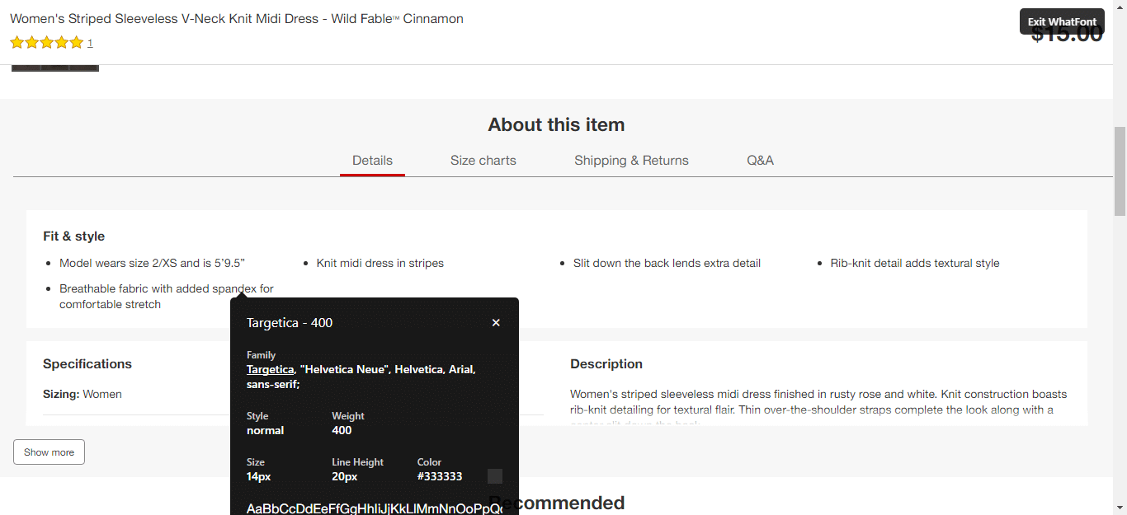Click the first star rating icon
This screenshot has width=1127, height=515.
[x=17, y=43]
